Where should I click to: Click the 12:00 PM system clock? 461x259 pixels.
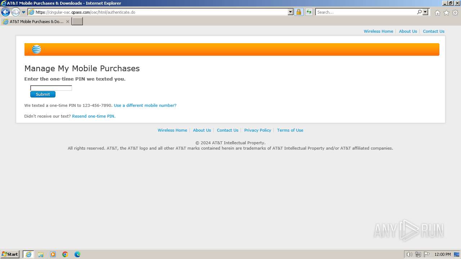pyautogui.click(x=442, y=254)
